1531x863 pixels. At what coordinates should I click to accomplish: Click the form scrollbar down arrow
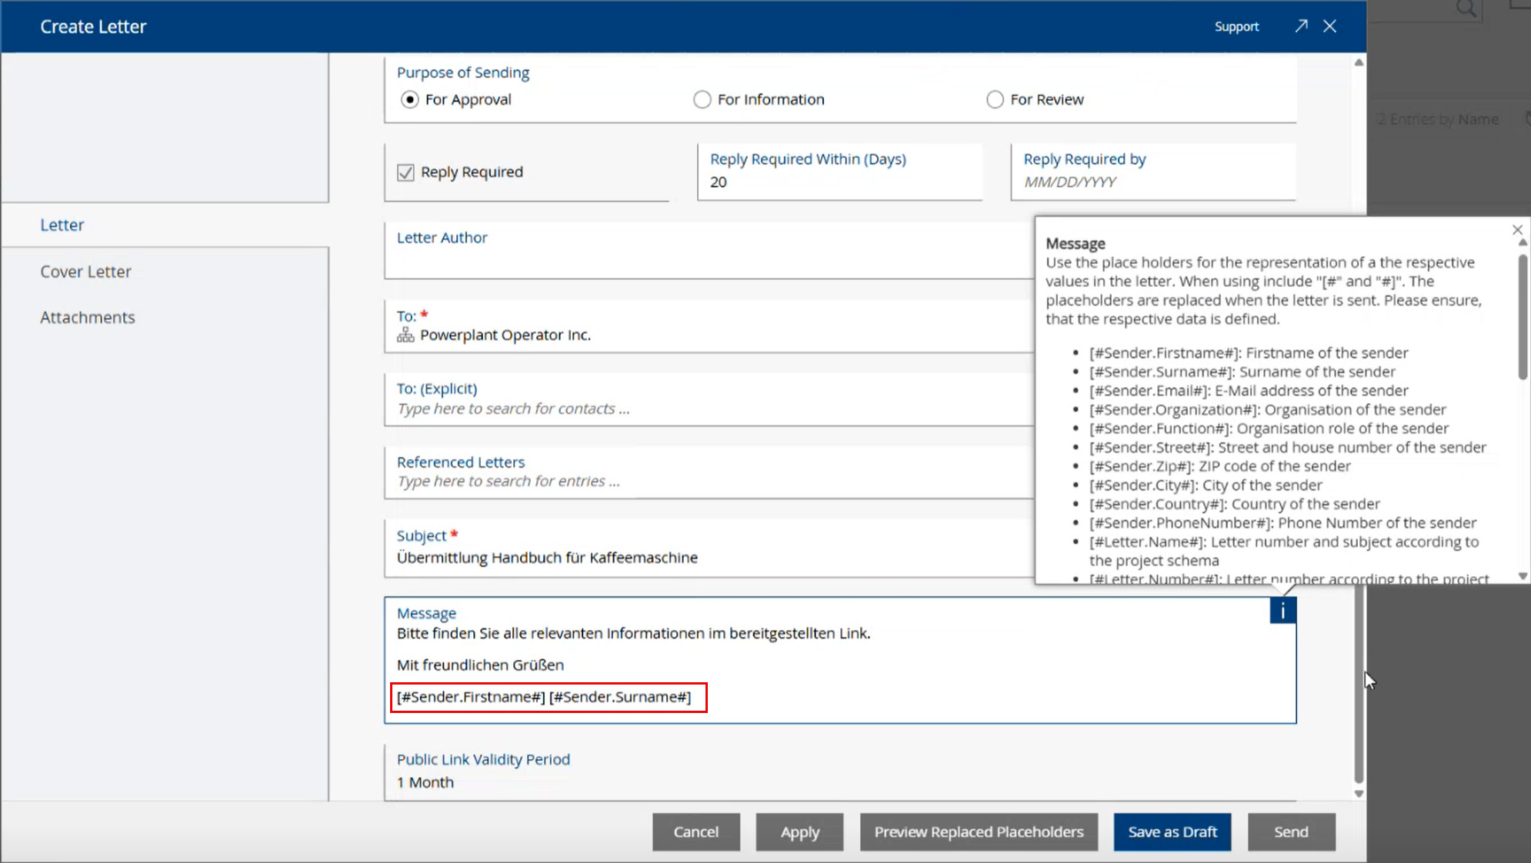coord(1359,794)
